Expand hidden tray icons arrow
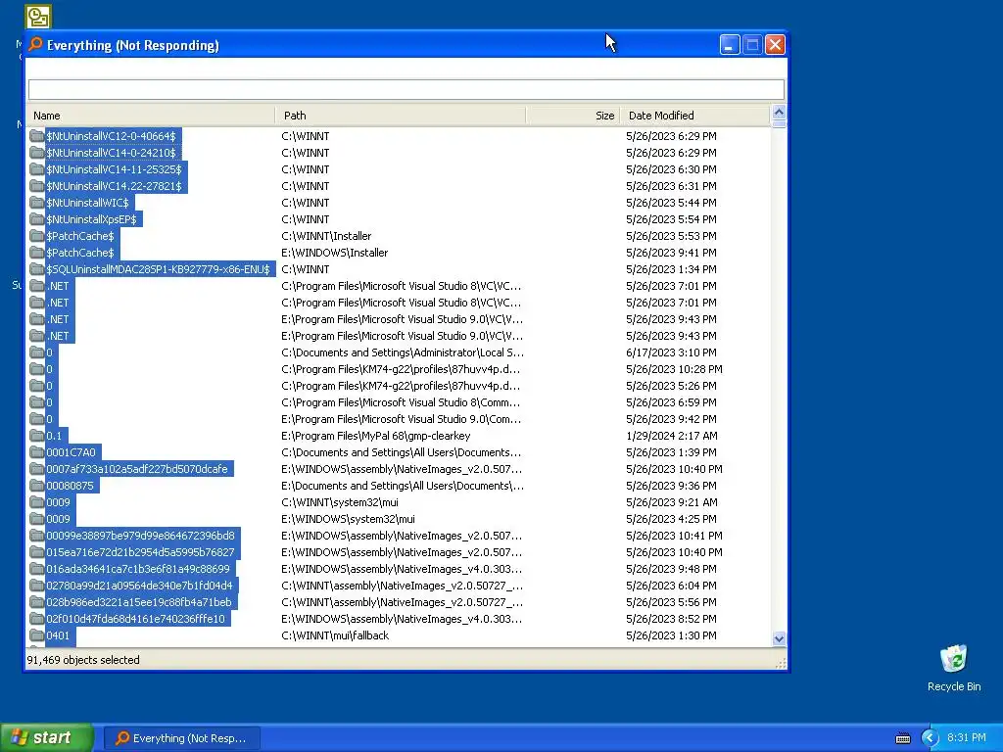The image size is (1003, 752). [930, 738]
